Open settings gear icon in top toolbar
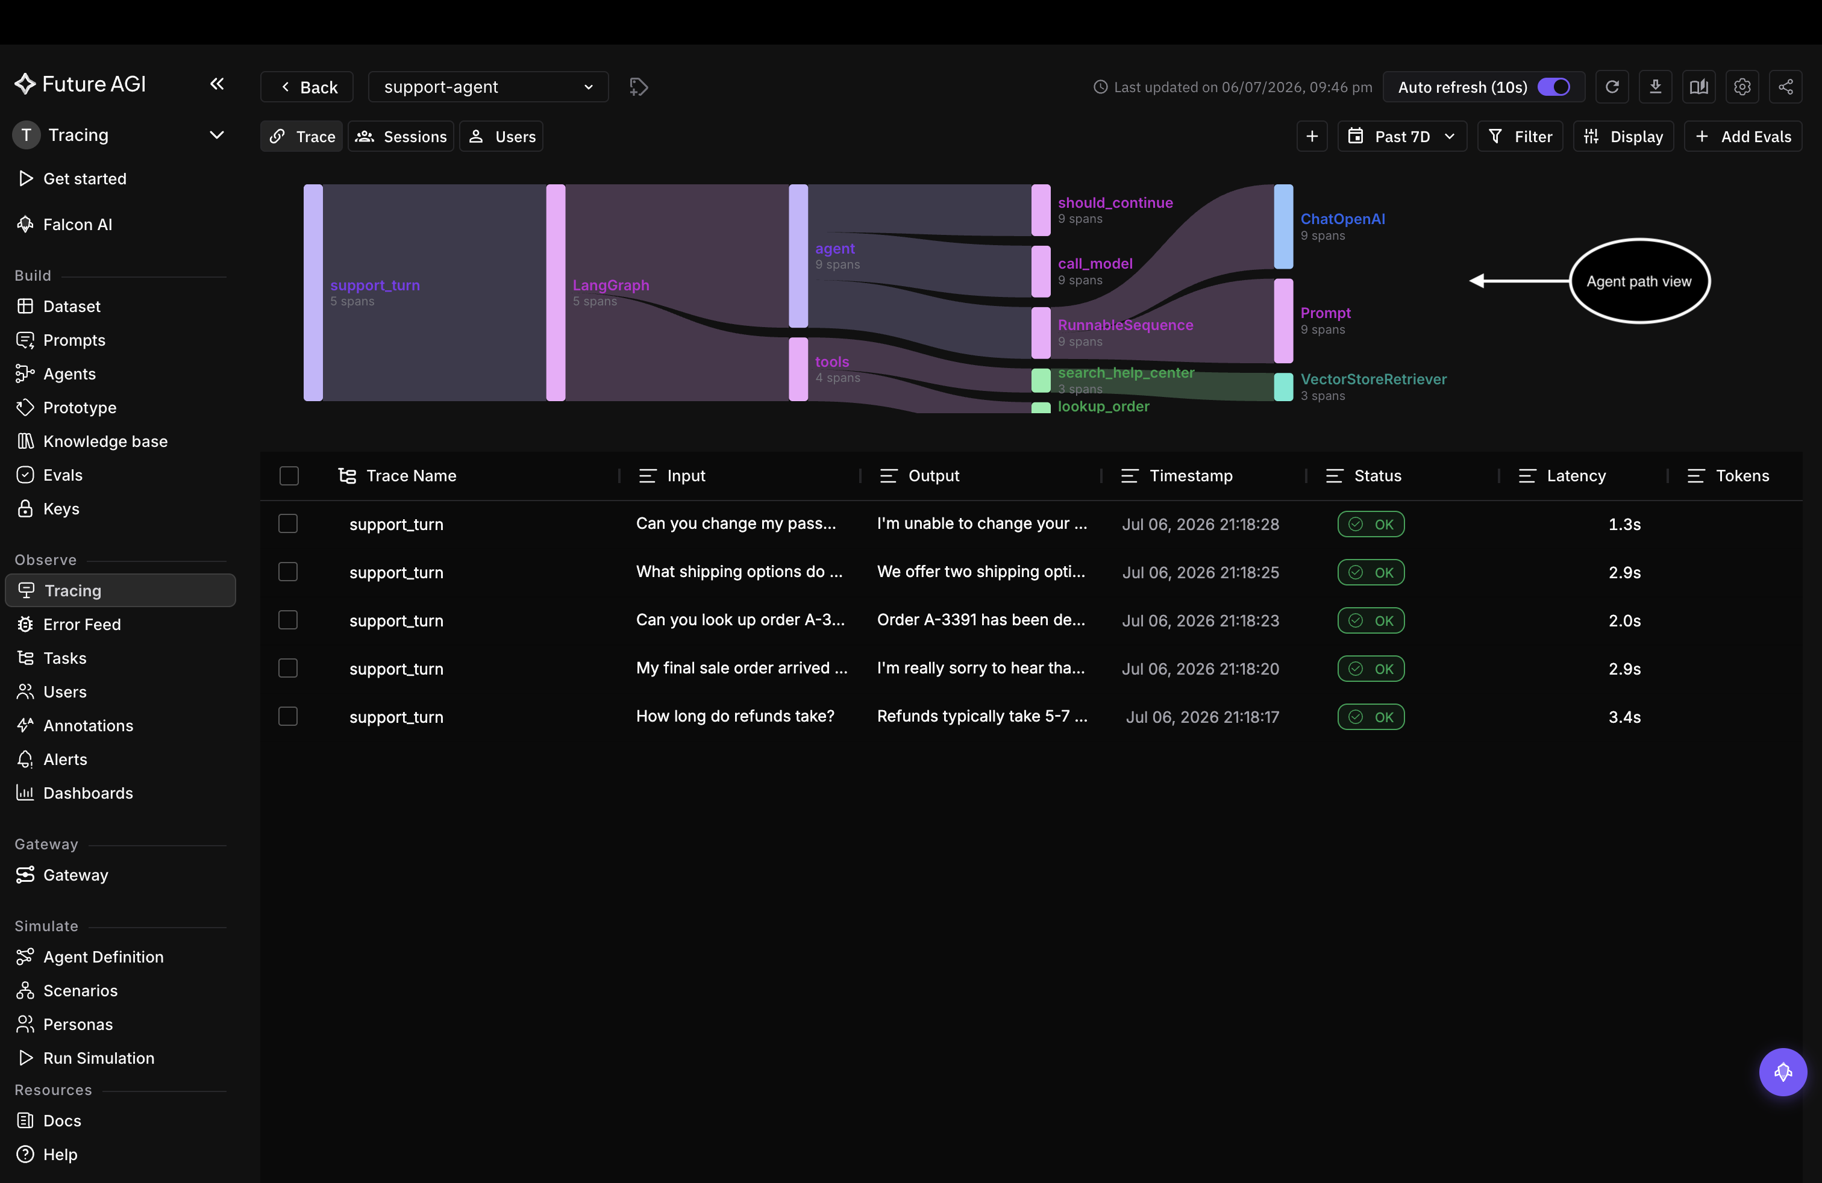 click(x=1742, y=87)
